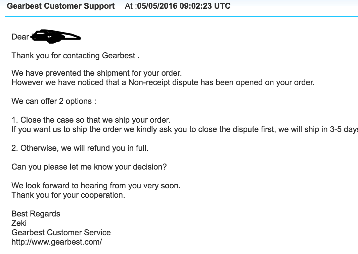
Task: Click the 05/05/2016 09:02:23 UTC timestamp
Action: point(183,6)
